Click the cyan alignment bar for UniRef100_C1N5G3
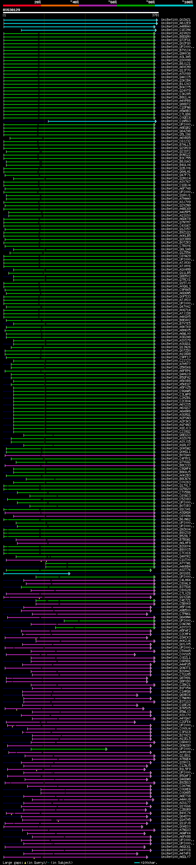 click(102, 121)
